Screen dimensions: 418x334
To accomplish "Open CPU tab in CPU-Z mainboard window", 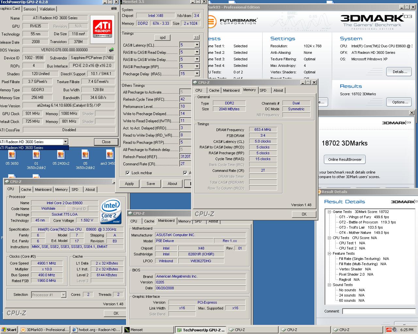I will tap(134, 221).
